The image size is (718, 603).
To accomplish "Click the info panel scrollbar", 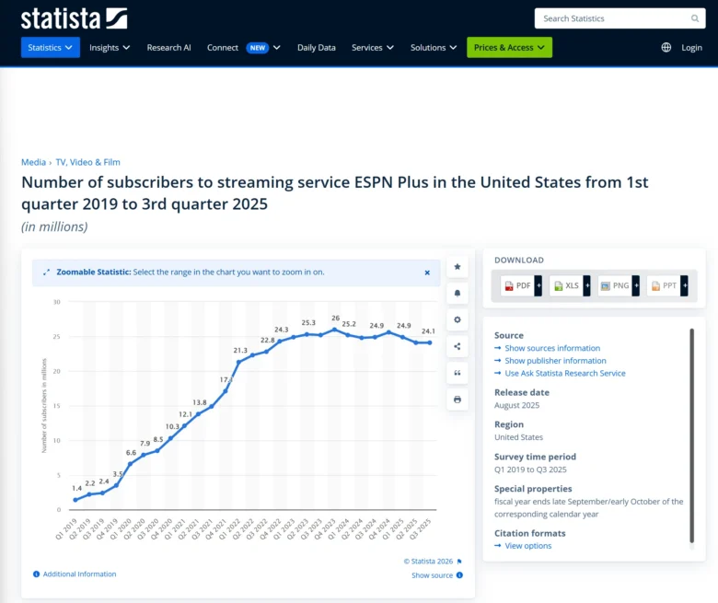I will click(692, 435).
